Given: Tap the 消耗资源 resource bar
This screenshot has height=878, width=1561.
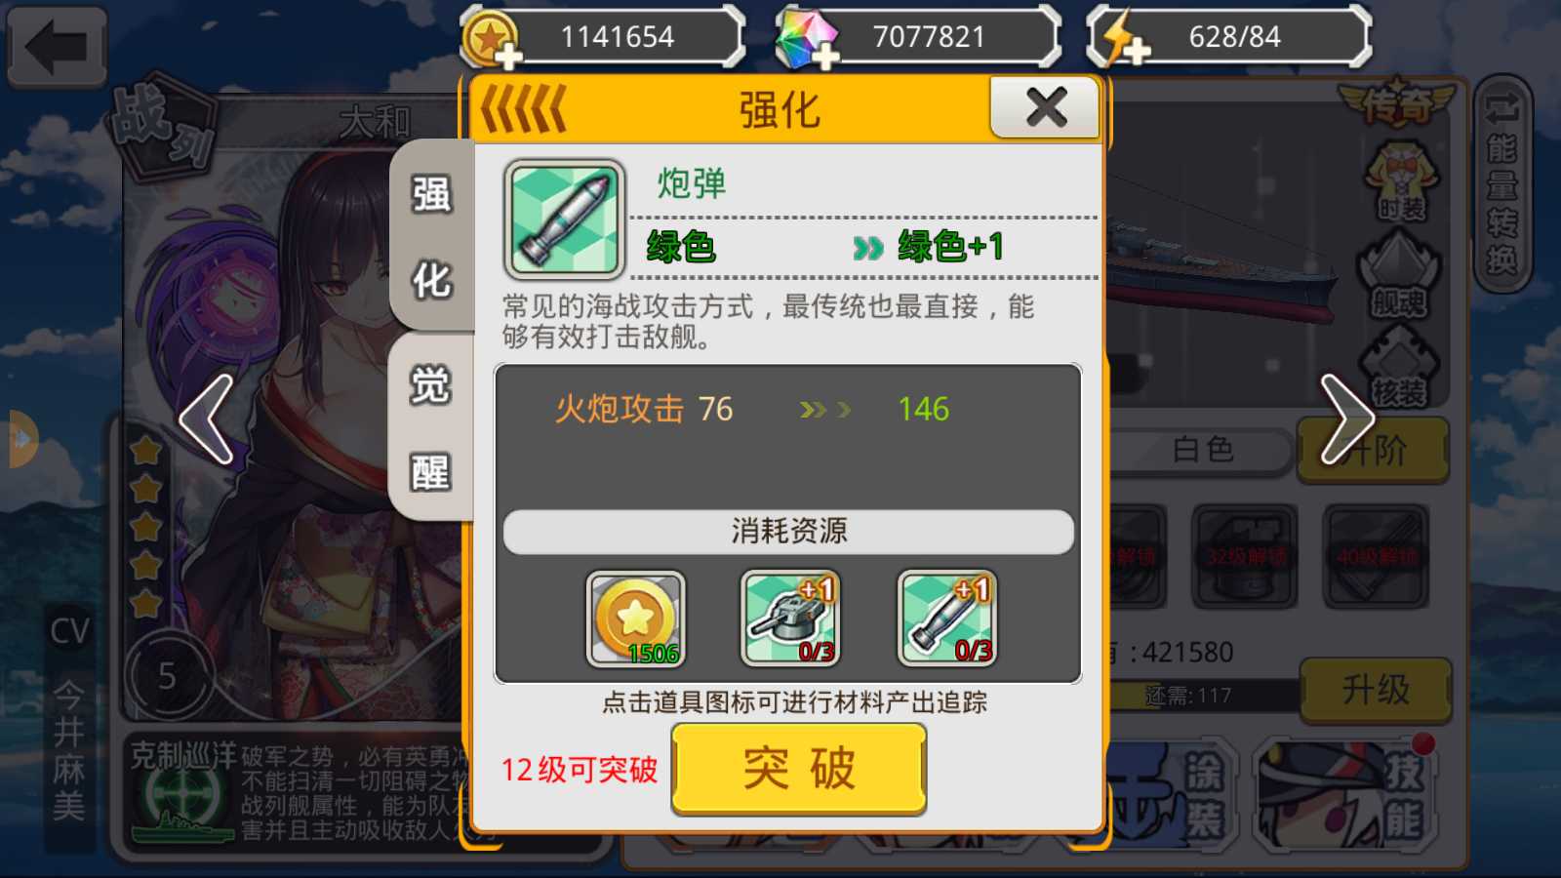Looking at the screenshot, I should pos(788,531).
